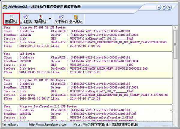Select the 'USB Device' name in second record
The image size is (180, 129).
coord(28,54)
